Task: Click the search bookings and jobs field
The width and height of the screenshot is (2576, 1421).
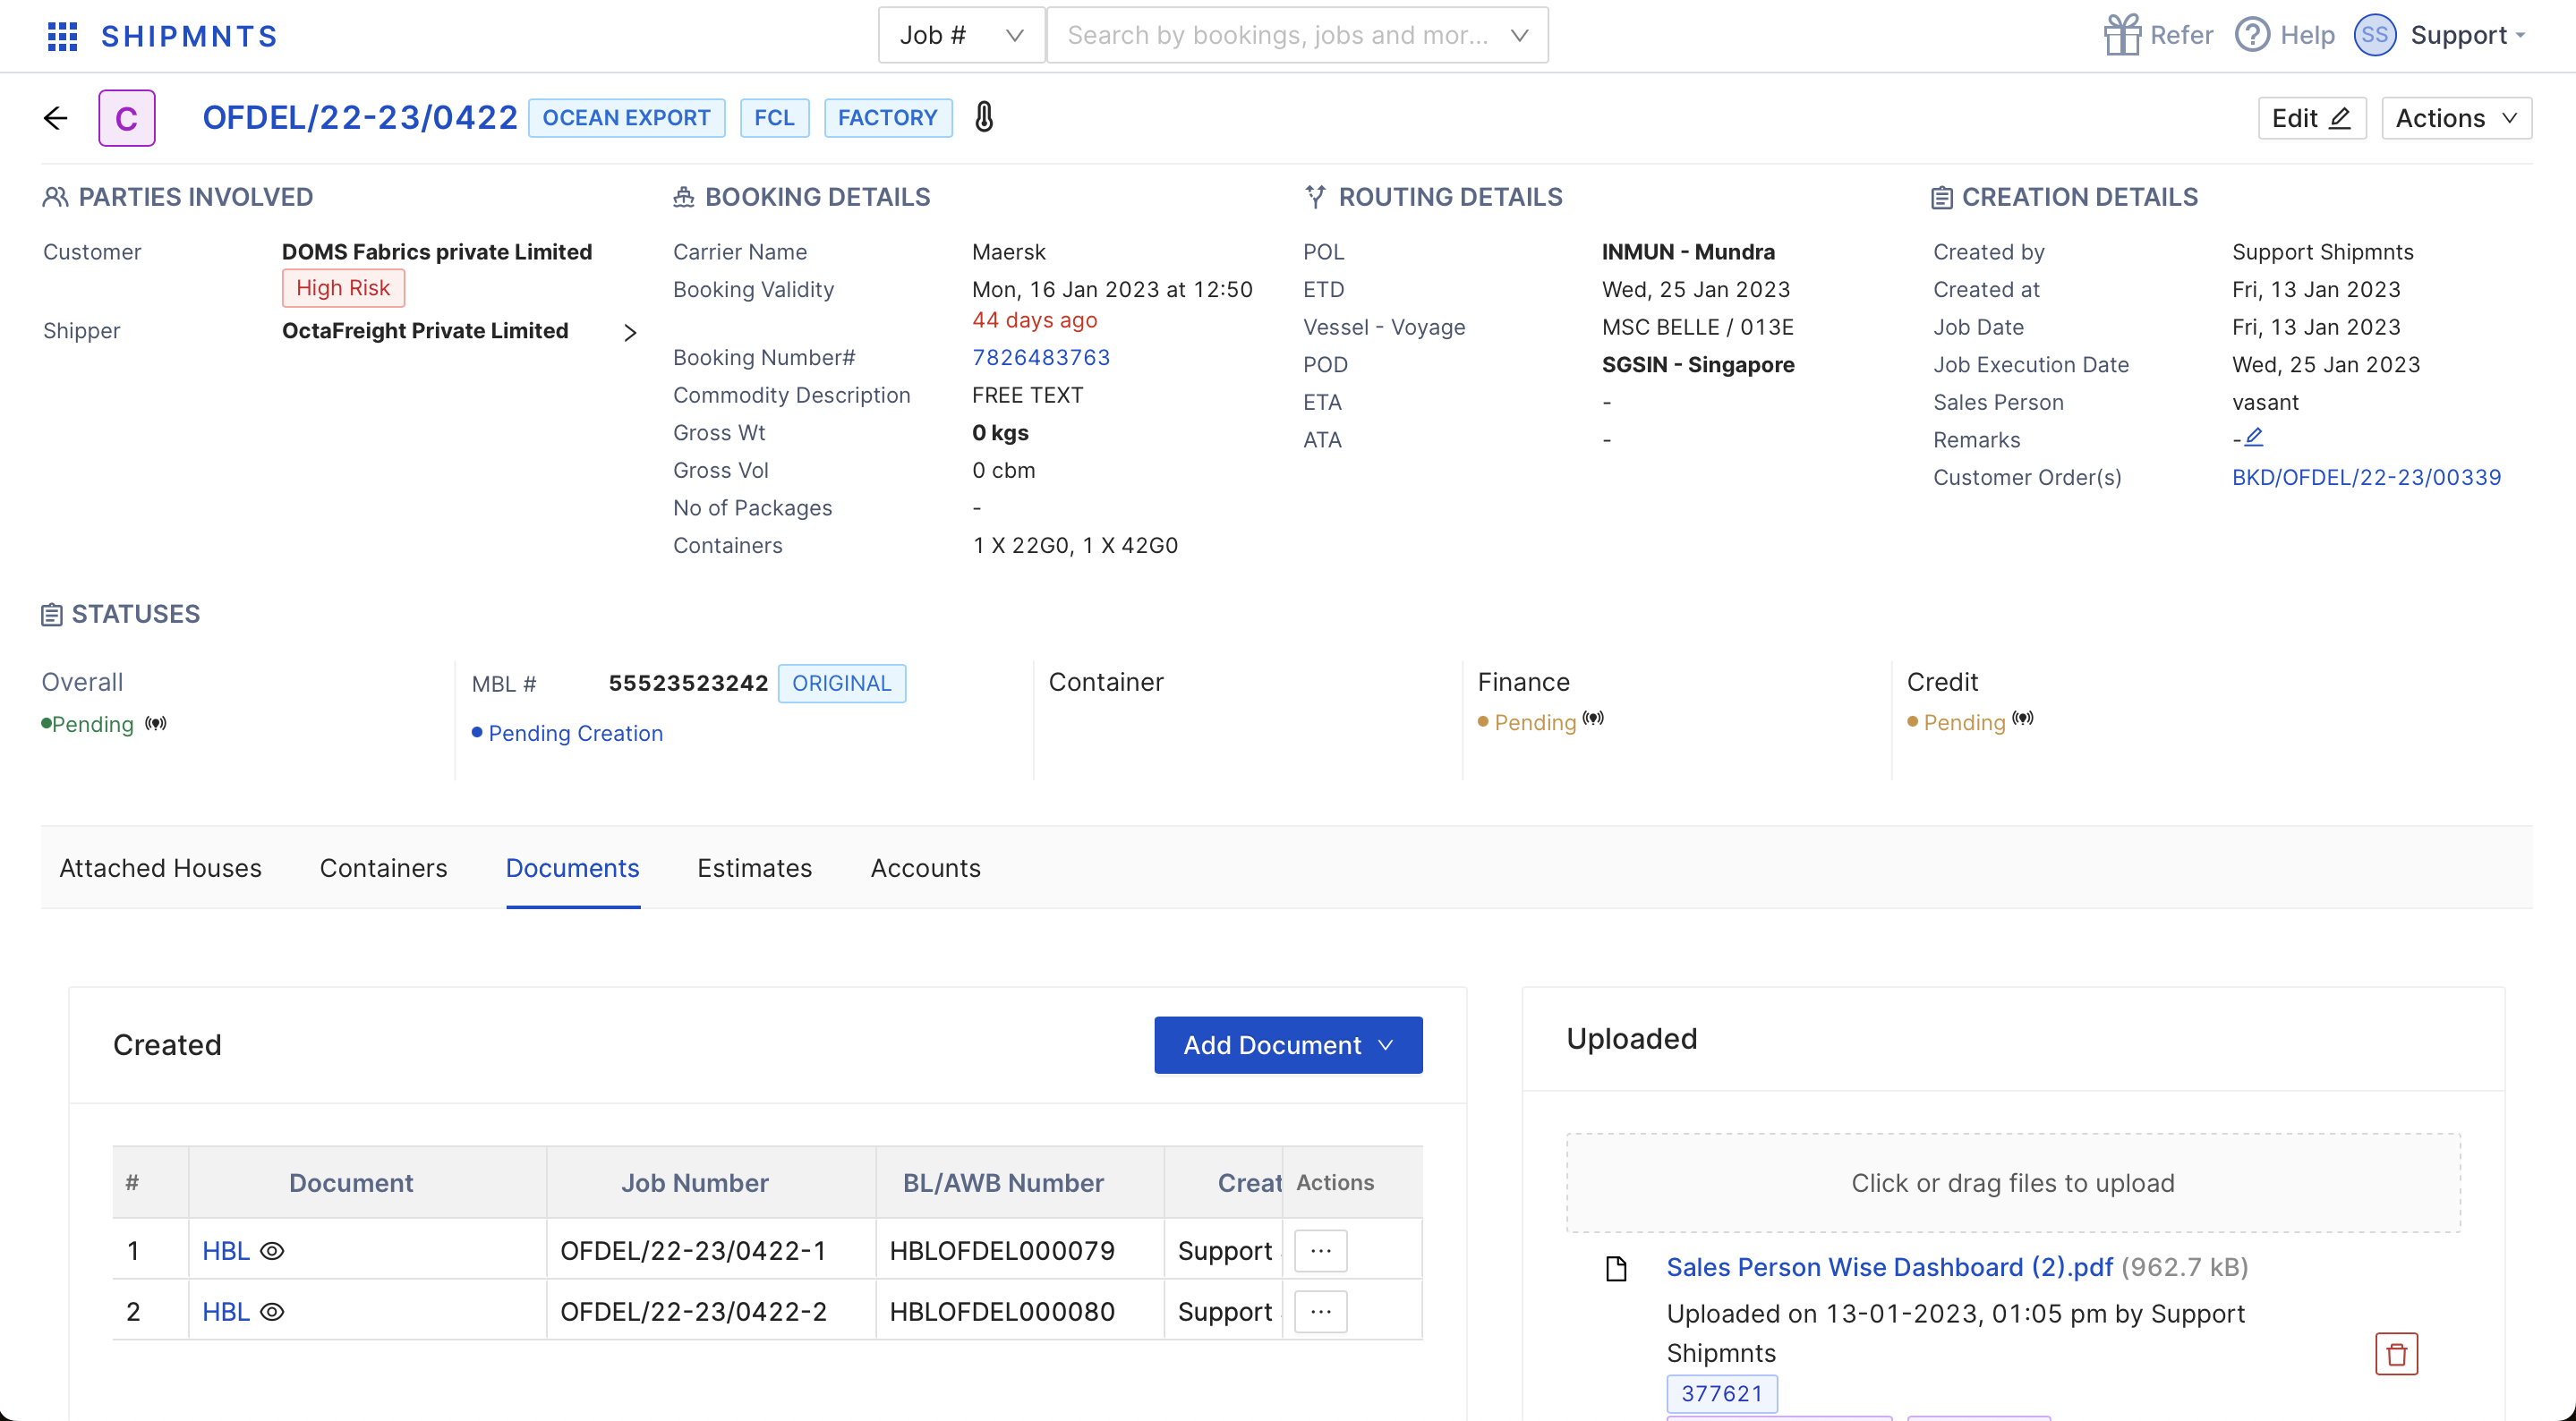Action: 1277,35
